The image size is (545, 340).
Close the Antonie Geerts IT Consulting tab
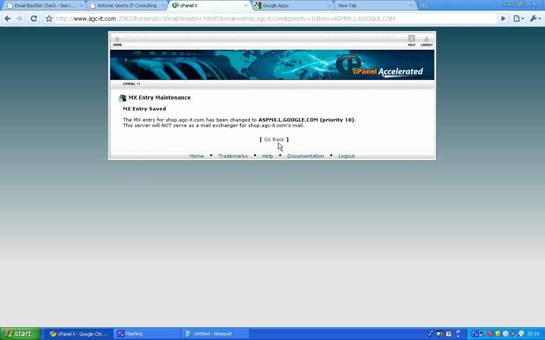click(x=163, y=6)
